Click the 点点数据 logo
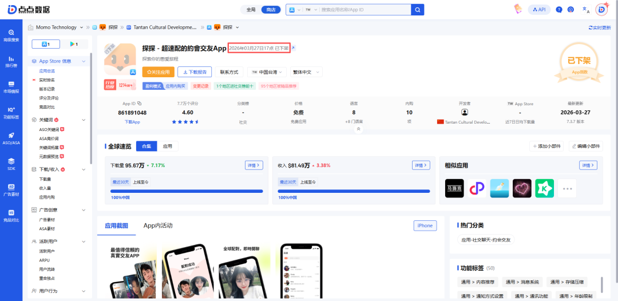Image resolution: width=618 pixels, height=301 pixels. pos(29,10)
